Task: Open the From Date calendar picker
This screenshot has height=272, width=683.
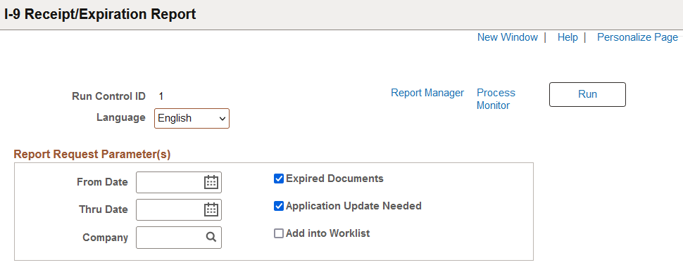Action: tap(211, 183)
